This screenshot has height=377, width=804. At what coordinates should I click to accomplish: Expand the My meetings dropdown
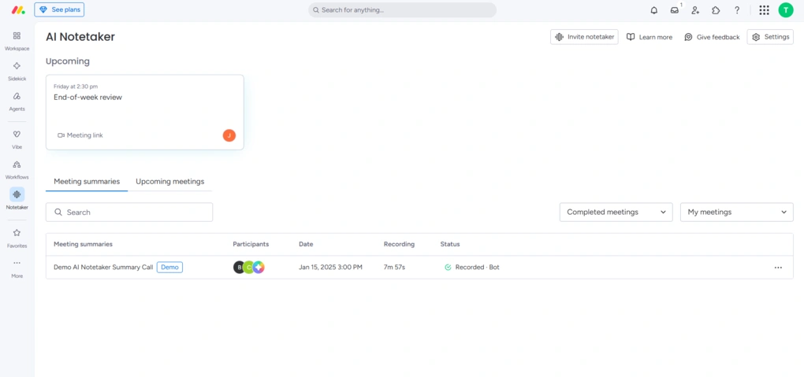(737, 212)
